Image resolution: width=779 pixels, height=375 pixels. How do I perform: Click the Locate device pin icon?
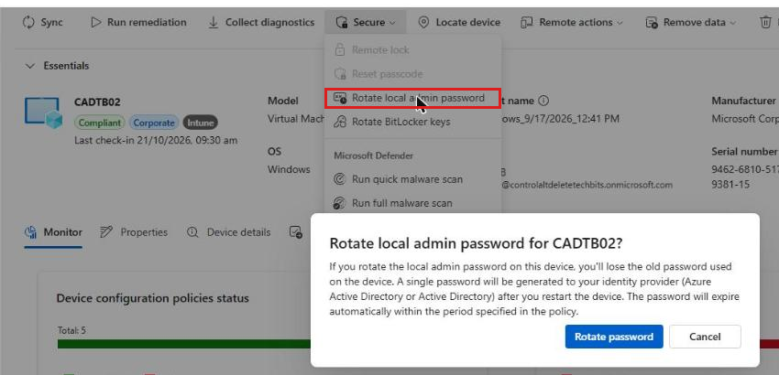[x=423, y=22]
